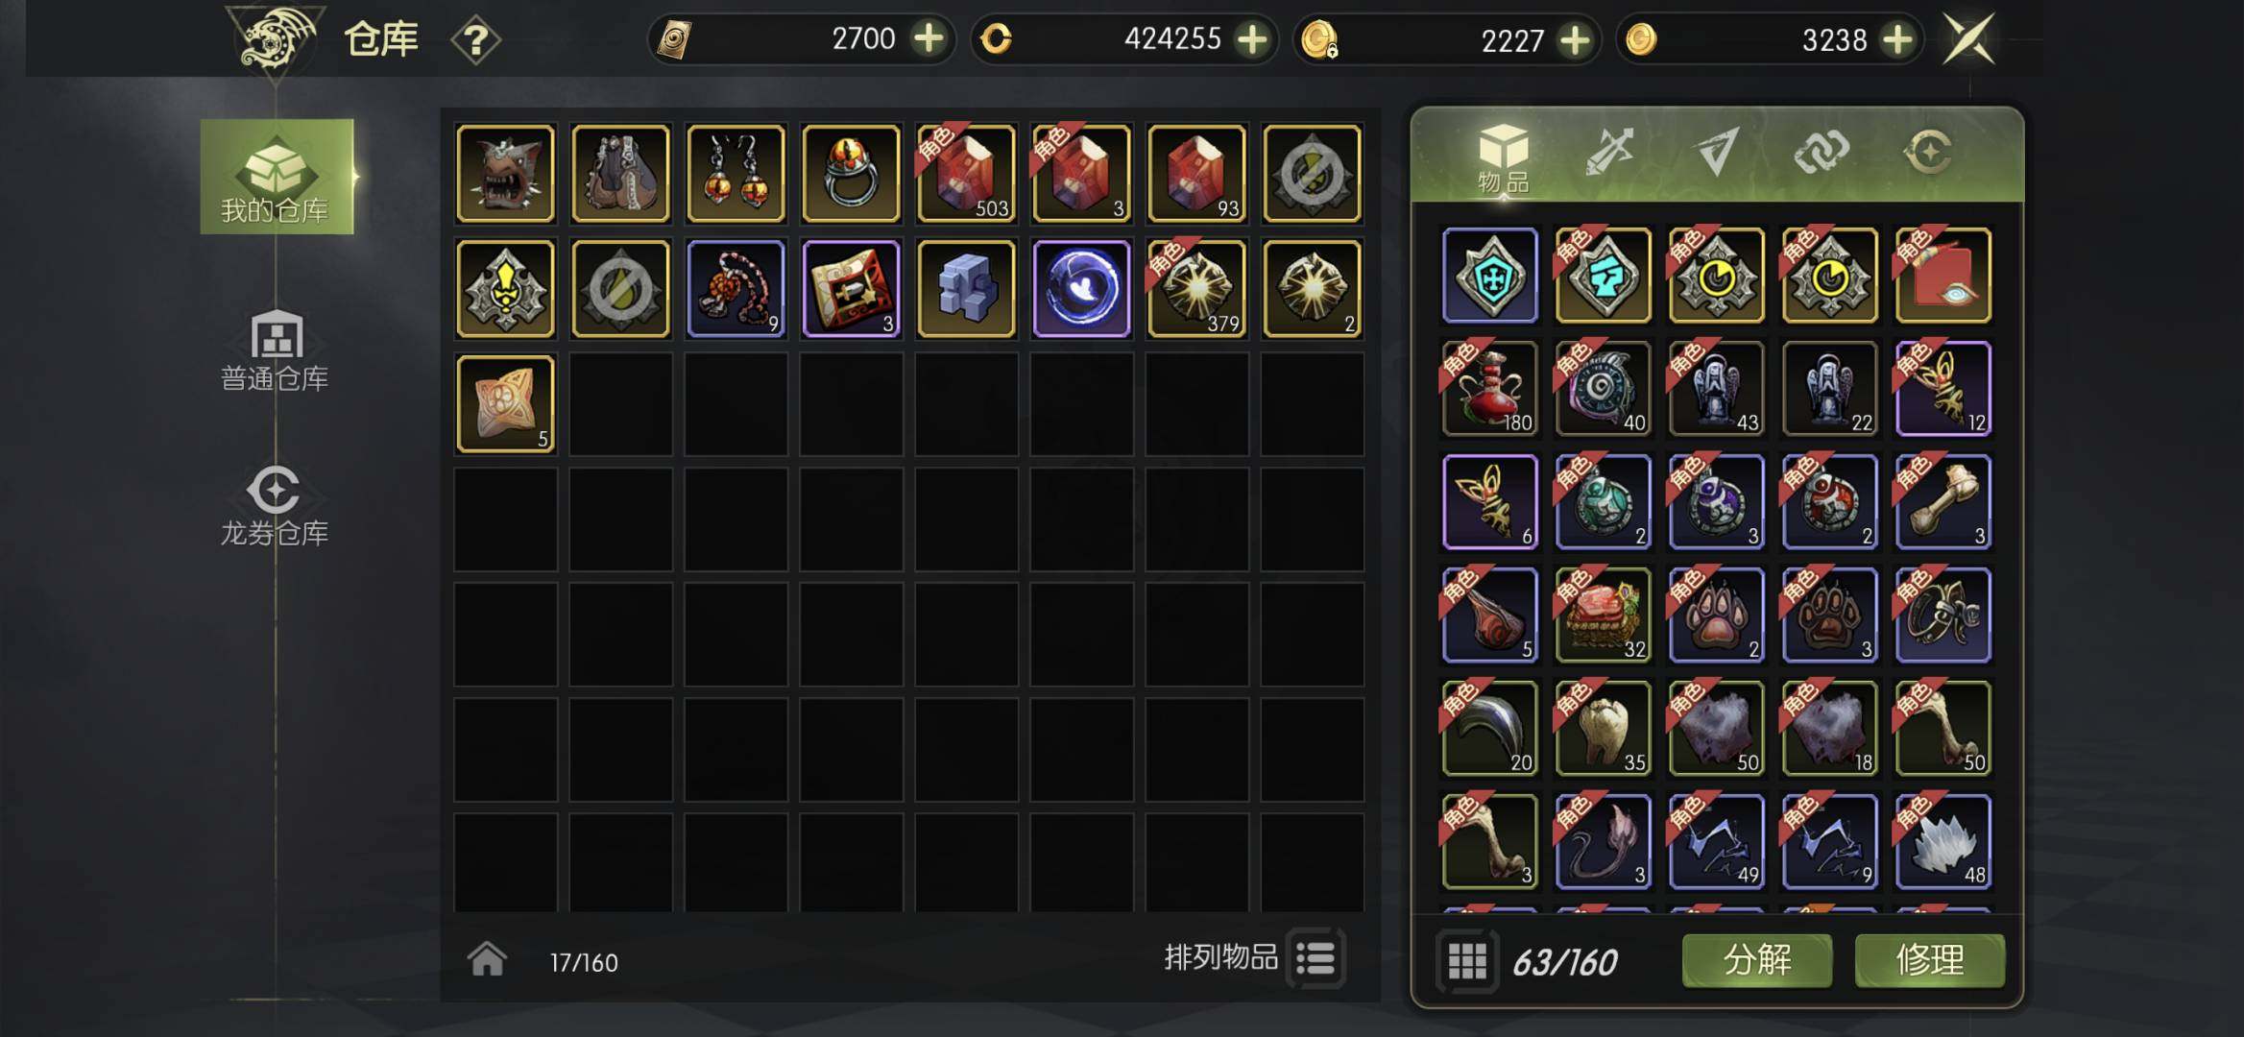Select the 物品 inventory tab
Viewport: 2244px width, 1037px height.
(1504, 158)
